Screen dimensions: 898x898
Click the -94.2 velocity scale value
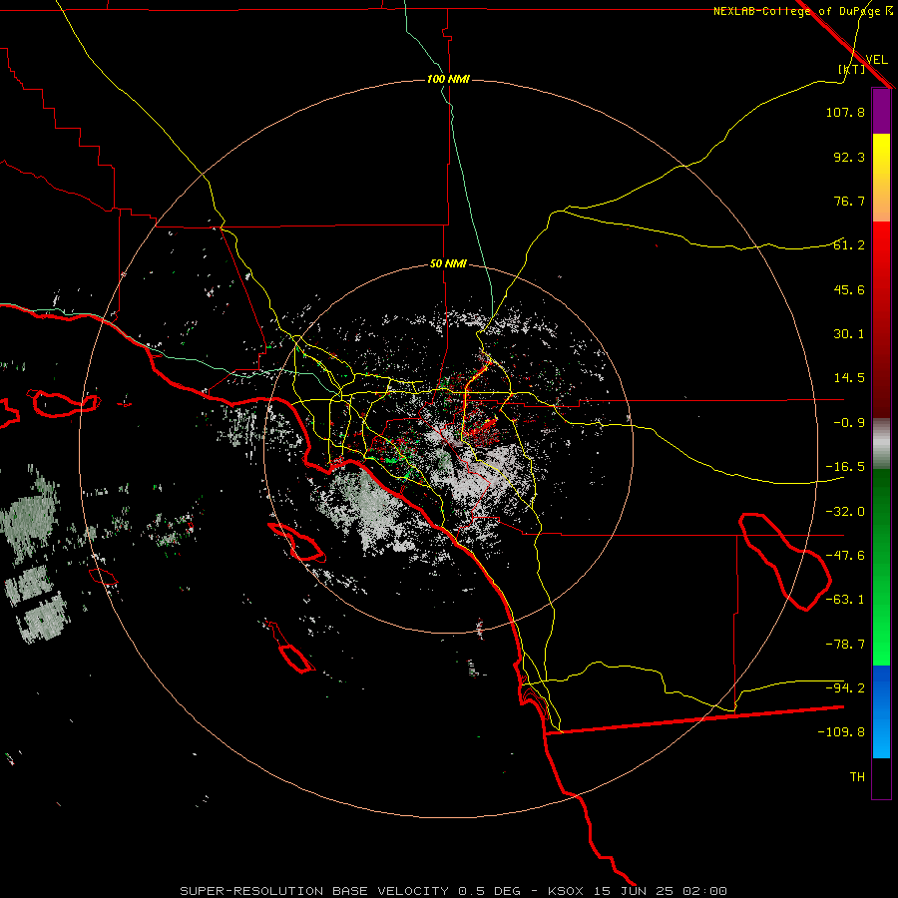pos(845,687)
